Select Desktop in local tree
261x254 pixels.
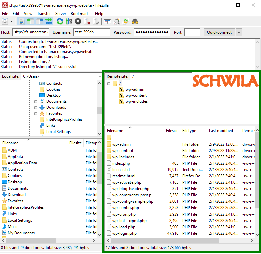(53, 95)
